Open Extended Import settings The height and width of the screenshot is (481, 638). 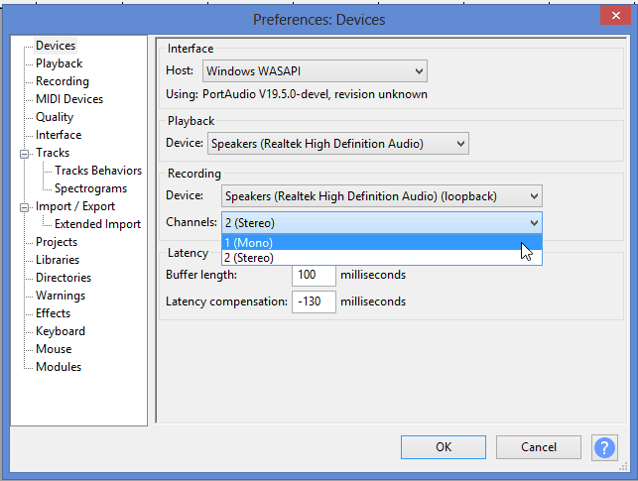pyautogui.click(x=97, y=224)
